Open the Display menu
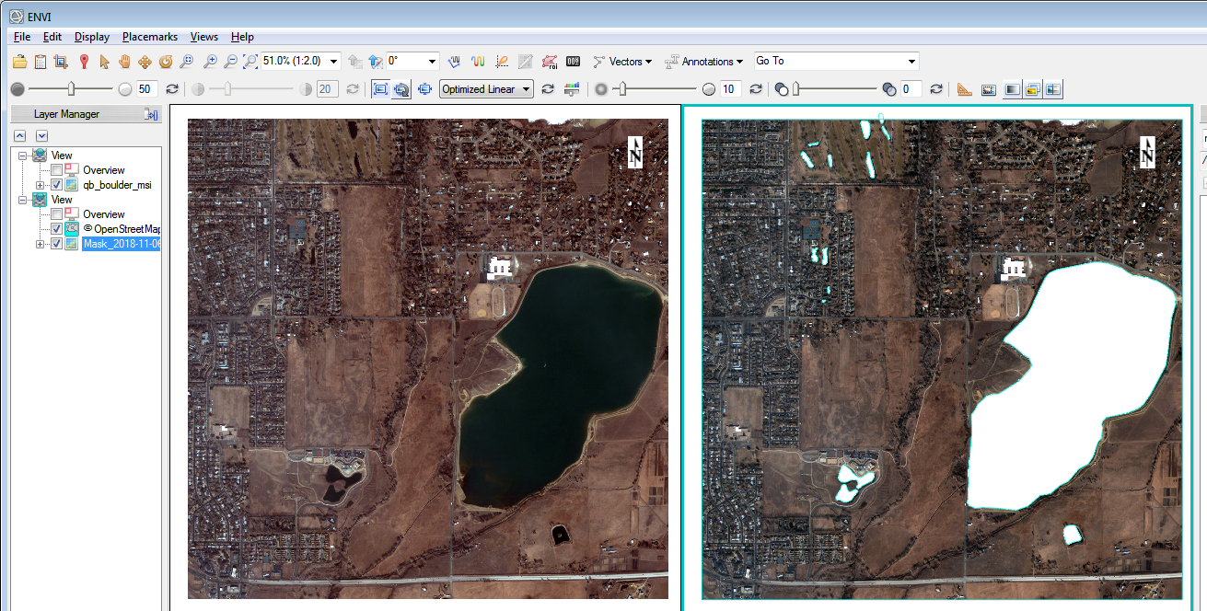Image resolution: width=1207 pixels, height=611 pixels. [x=92, y=37]
